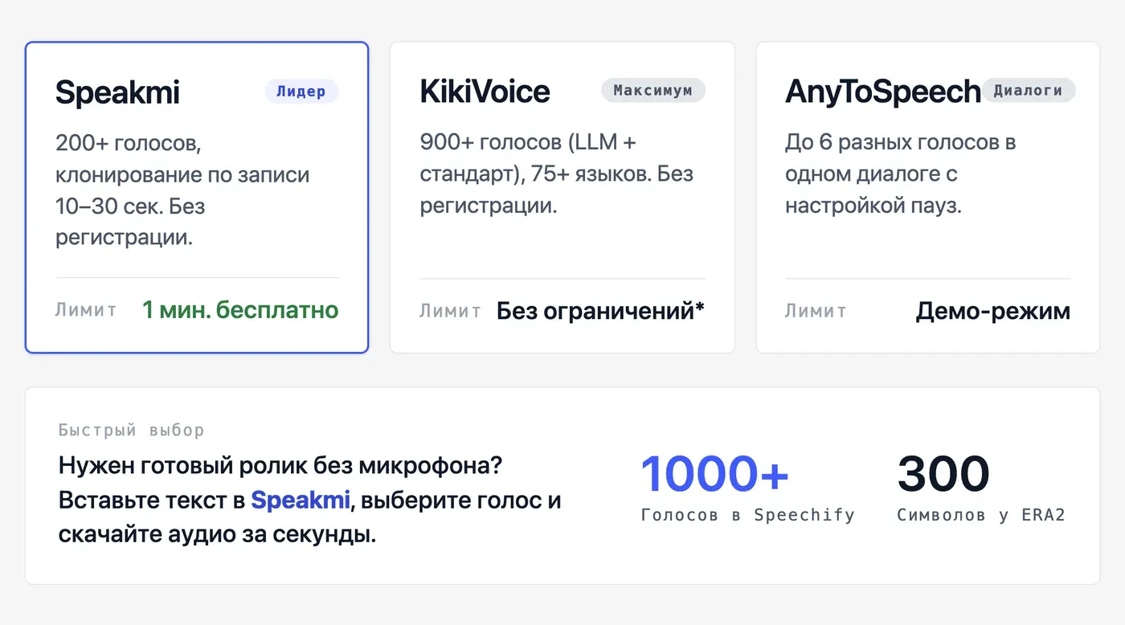Follow the blue Speakmi link in the paragraph
Screen dimensions: 1125x625
coord(301,500)
